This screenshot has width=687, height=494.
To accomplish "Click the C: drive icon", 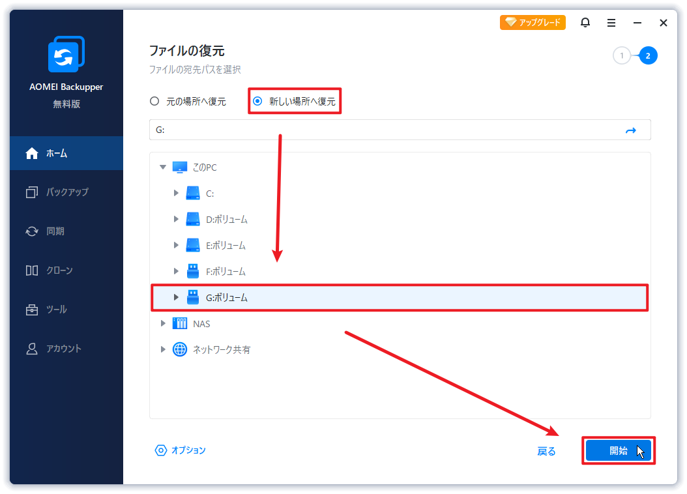I will click(193, 194).
